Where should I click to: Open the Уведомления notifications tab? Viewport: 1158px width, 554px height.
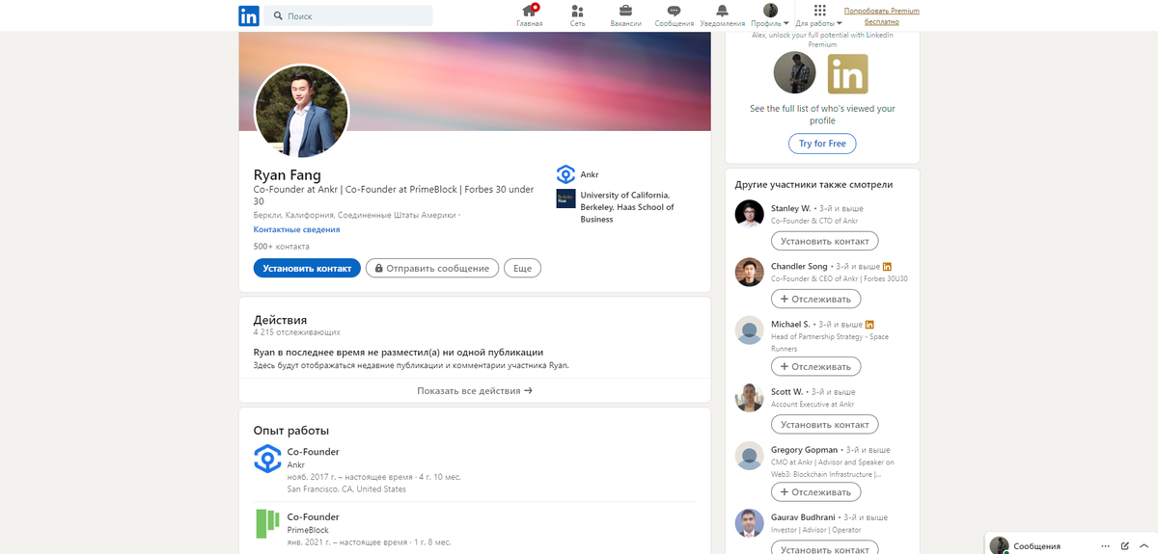(x=722, y=15)
